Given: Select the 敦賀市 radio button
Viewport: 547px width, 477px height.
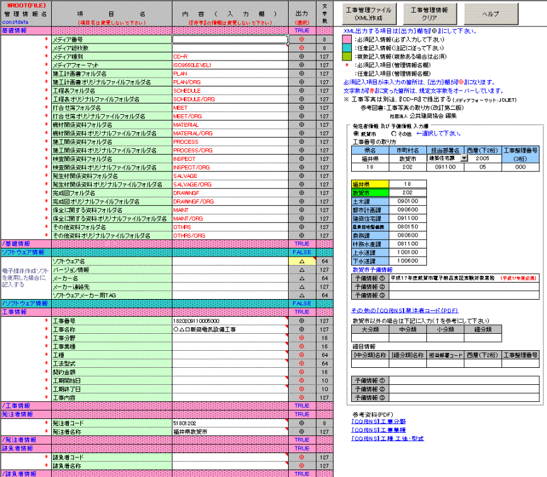Looking at the screenshot, I should pos(356,134).
